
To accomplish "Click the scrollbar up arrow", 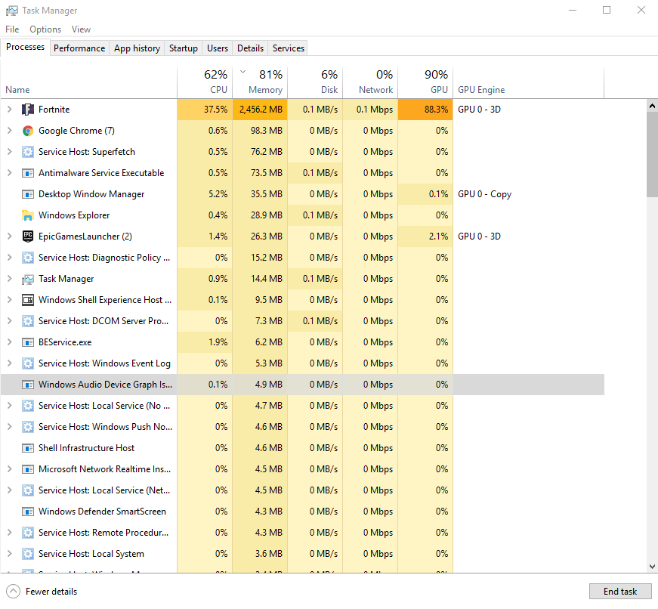I will click(652, 106).
